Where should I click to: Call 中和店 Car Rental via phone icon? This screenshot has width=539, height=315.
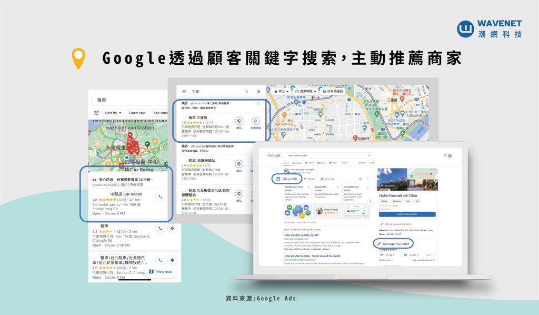pyautogui.click(x=160, y=196)
